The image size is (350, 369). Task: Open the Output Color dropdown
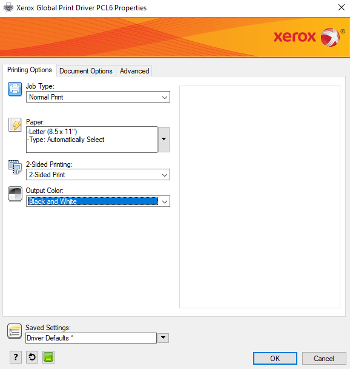click(x=98, y=201)
